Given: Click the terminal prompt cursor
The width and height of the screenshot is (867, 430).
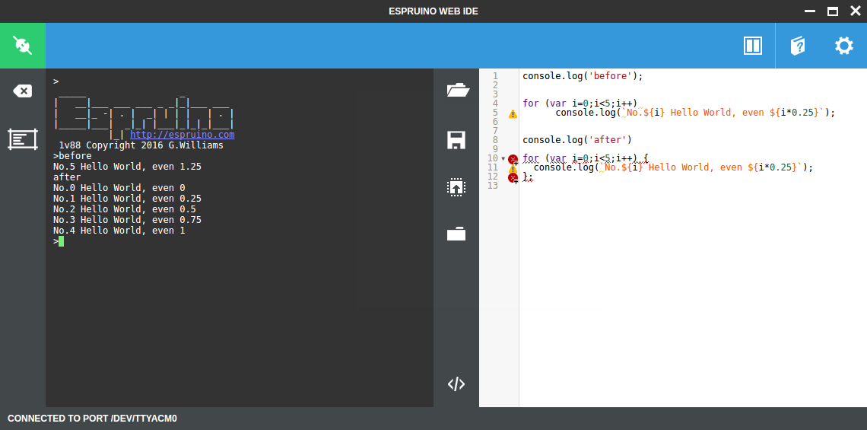Looking at the screenshot, I should coord(61,241).
